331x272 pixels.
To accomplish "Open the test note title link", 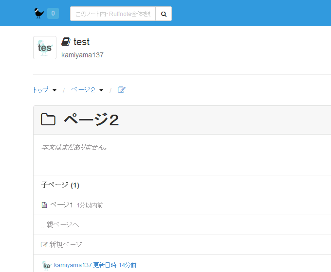I will [x=82, y=42].
